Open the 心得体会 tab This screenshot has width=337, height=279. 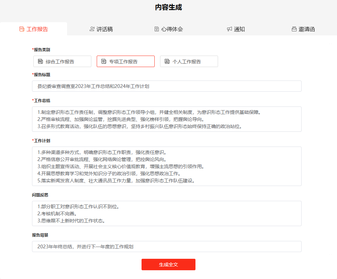click(168, 29)
